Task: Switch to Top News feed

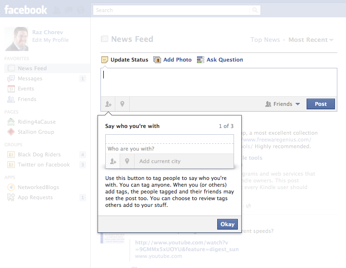Action: (266, 40)
